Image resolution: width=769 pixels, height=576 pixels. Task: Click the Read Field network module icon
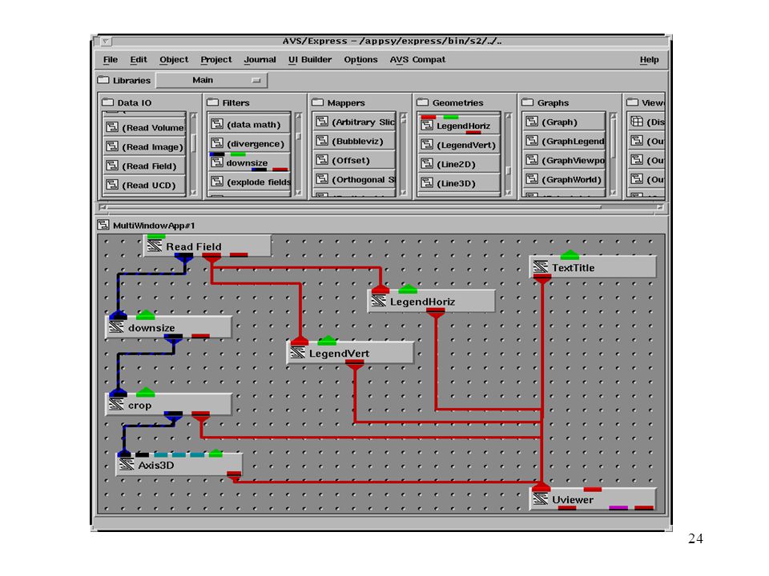[155, 246]
